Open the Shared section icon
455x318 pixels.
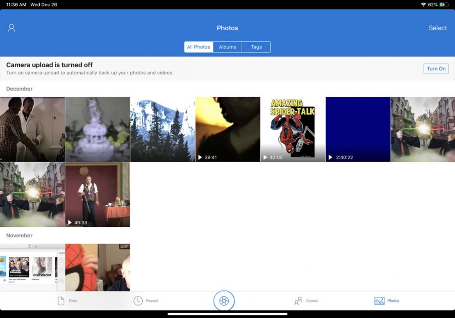pos(298,300)
